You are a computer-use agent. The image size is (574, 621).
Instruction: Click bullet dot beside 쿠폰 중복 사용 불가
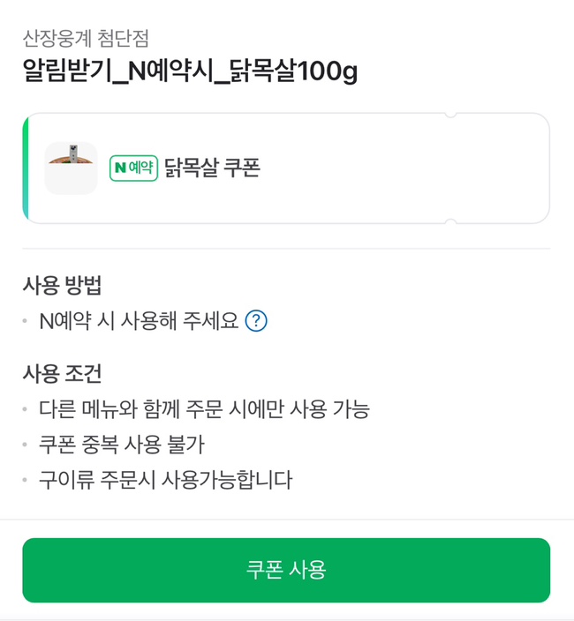click(25, 445)
